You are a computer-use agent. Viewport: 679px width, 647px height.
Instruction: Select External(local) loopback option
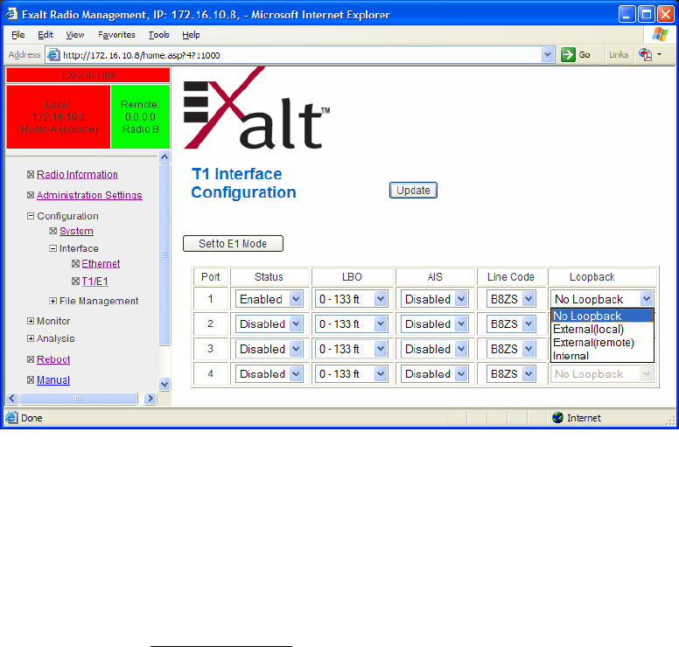602,330
